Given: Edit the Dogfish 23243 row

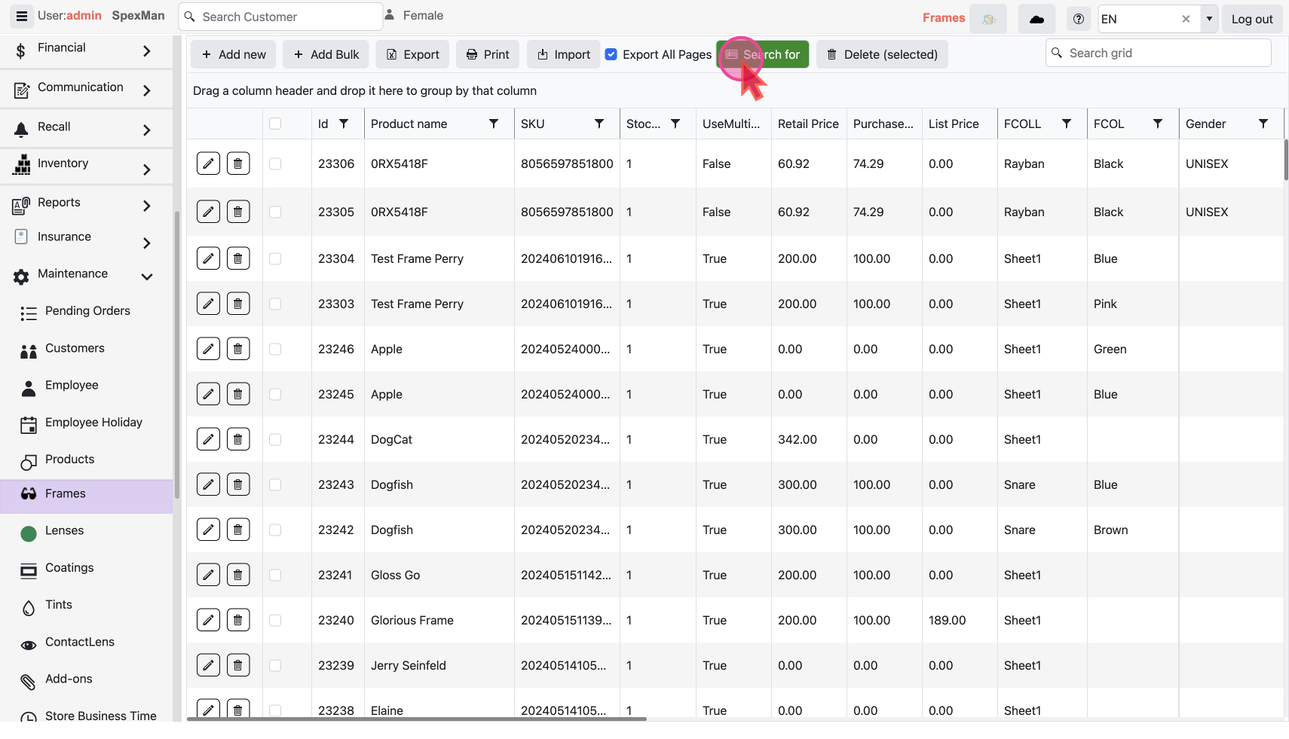Looking at the screenshot, I should (x=208, y=484).
